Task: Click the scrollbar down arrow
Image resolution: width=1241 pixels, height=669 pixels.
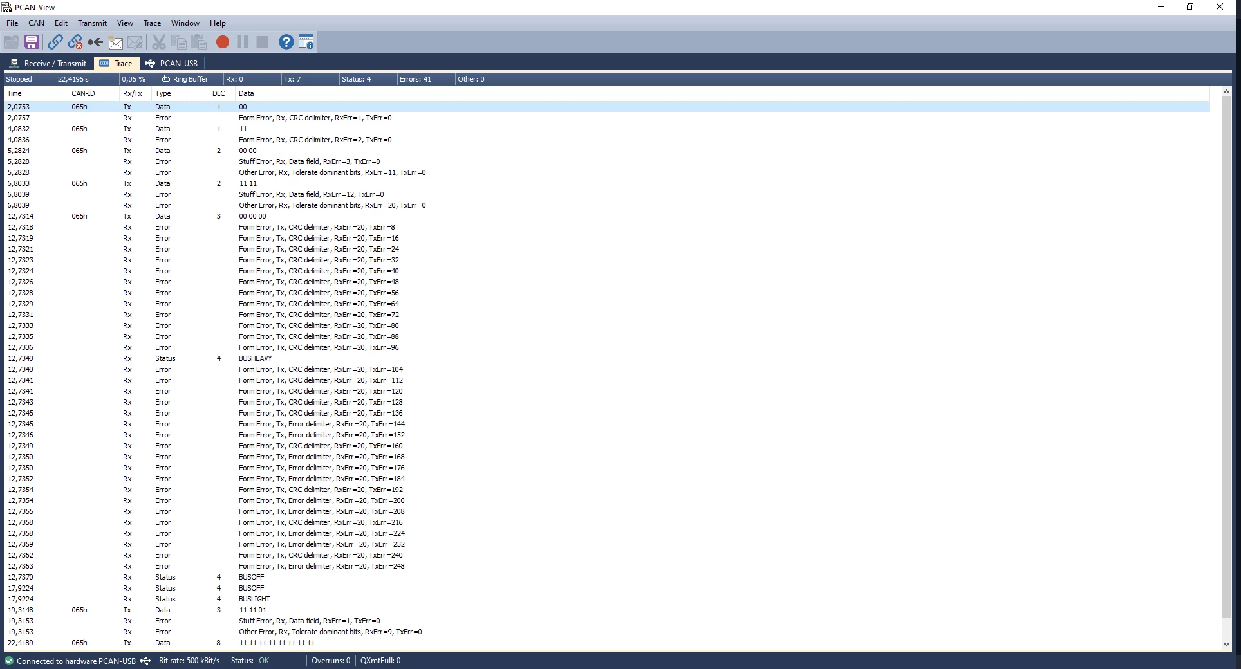Action: click(1226, 644)
